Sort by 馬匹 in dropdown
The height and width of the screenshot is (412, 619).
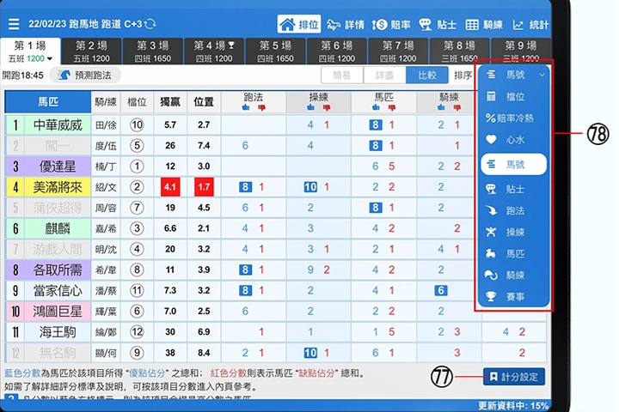(513, 253)
